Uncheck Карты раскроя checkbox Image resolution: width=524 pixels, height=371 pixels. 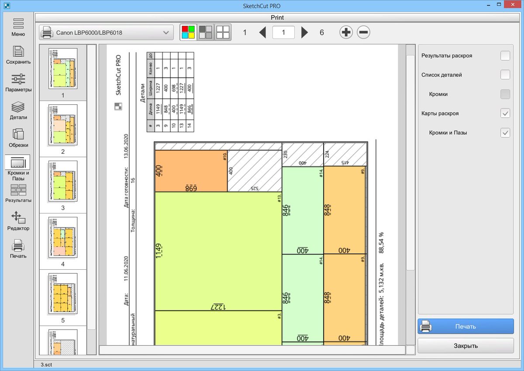[505, 113]
